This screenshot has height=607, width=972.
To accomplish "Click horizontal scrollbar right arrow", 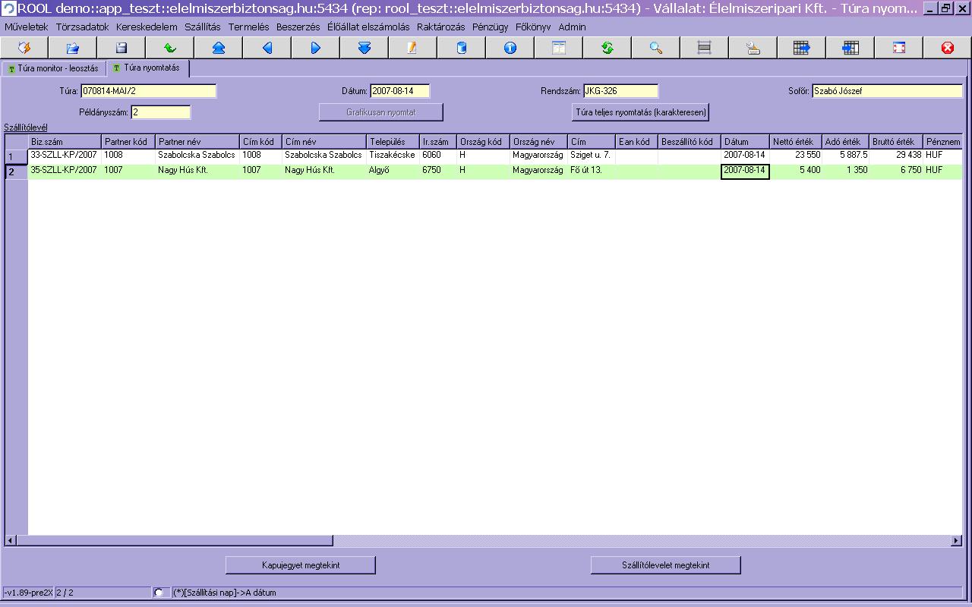I will click(956, 541).
